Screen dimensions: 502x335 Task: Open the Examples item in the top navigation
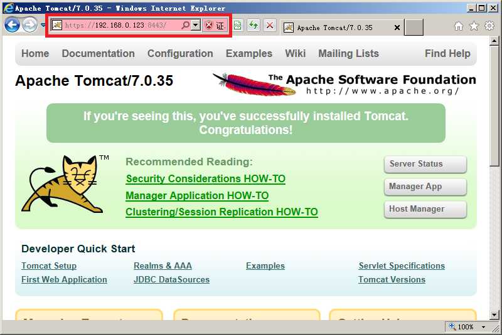pyautogui.click(x=249, y=53)
